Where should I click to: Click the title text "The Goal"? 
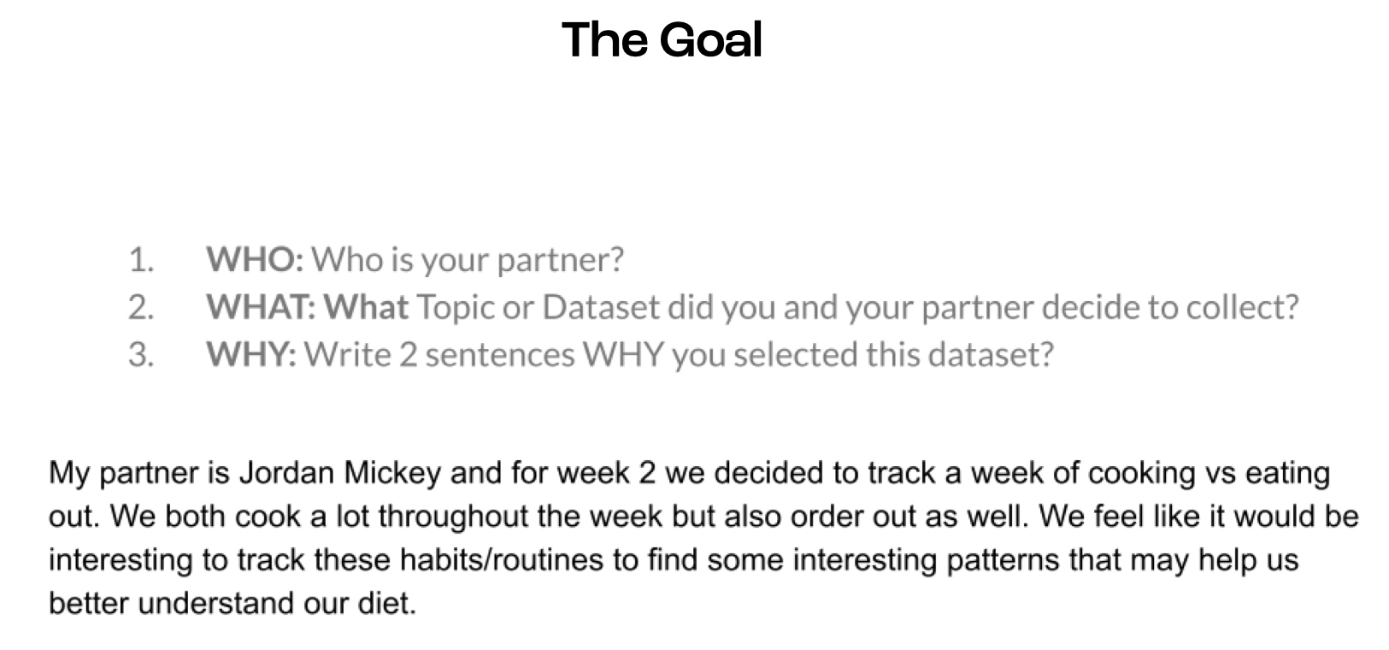tap(662, 39)
